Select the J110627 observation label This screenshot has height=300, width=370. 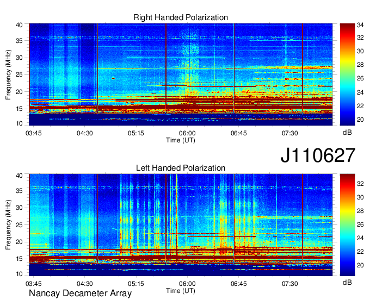coord(318,155)
